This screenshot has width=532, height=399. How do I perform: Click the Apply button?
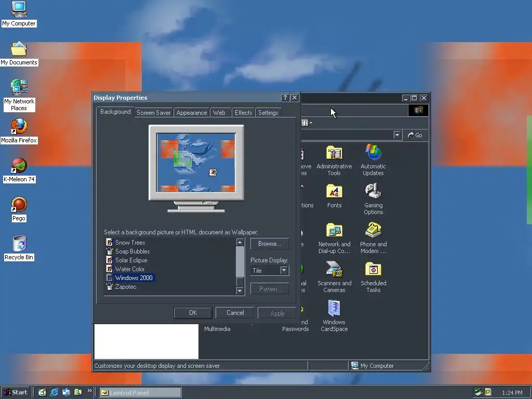click(x=277, y=313)
